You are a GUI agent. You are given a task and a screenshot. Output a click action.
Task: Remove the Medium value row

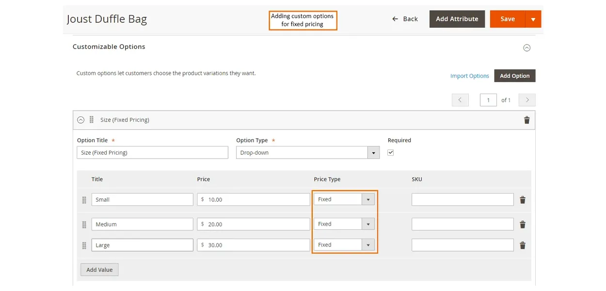523,225
